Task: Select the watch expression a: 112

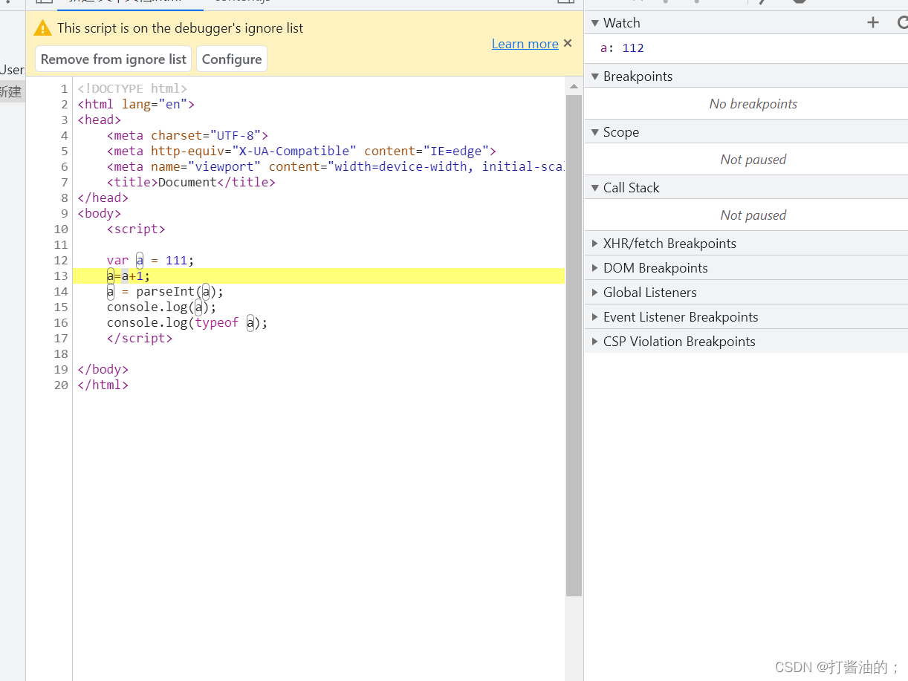Action: pyautogui.click(x=623, y=48)
